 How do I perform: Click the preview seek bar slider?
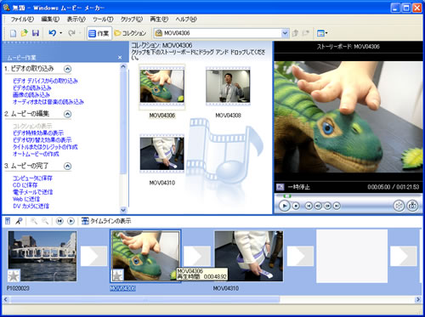point(287,196)
